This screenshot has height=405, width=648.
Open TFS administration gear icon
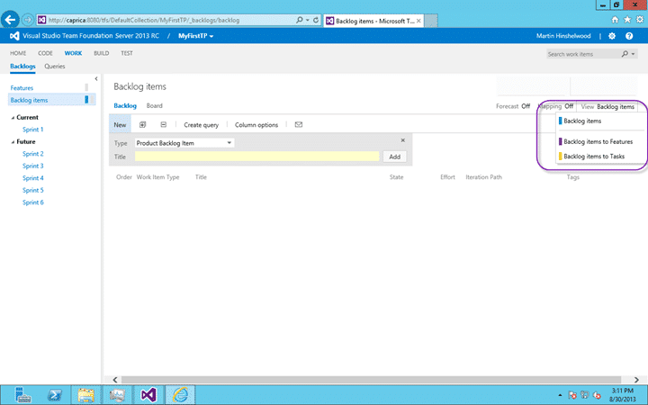click(612, 36)
